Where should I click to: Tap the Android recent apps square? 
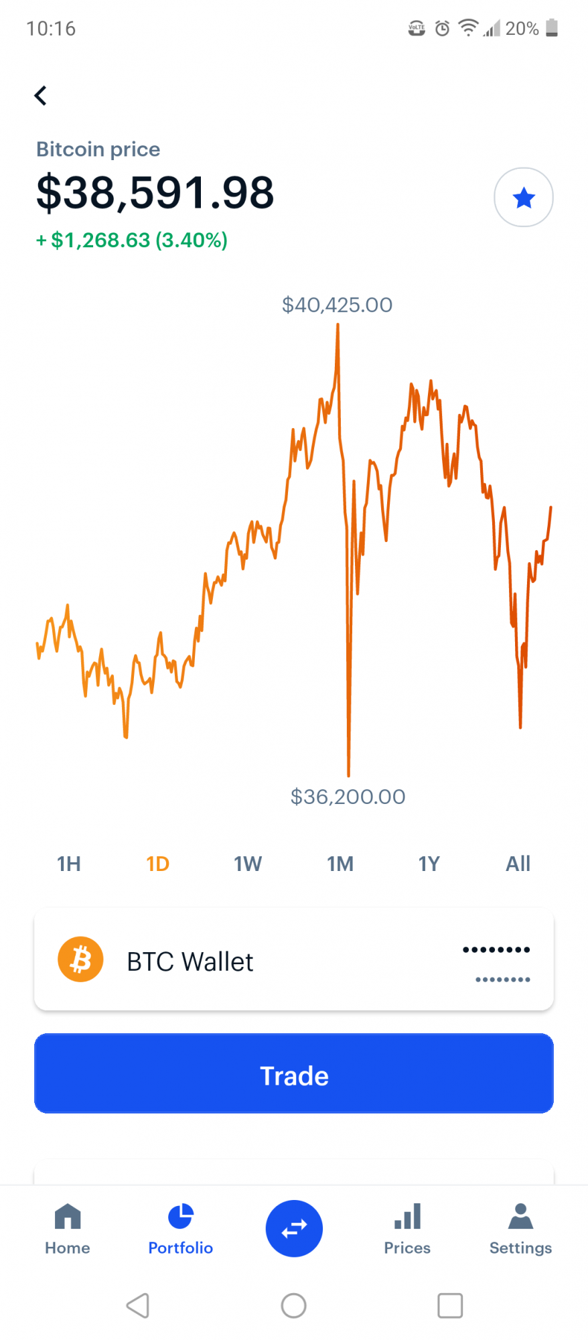click(450, 1305)
